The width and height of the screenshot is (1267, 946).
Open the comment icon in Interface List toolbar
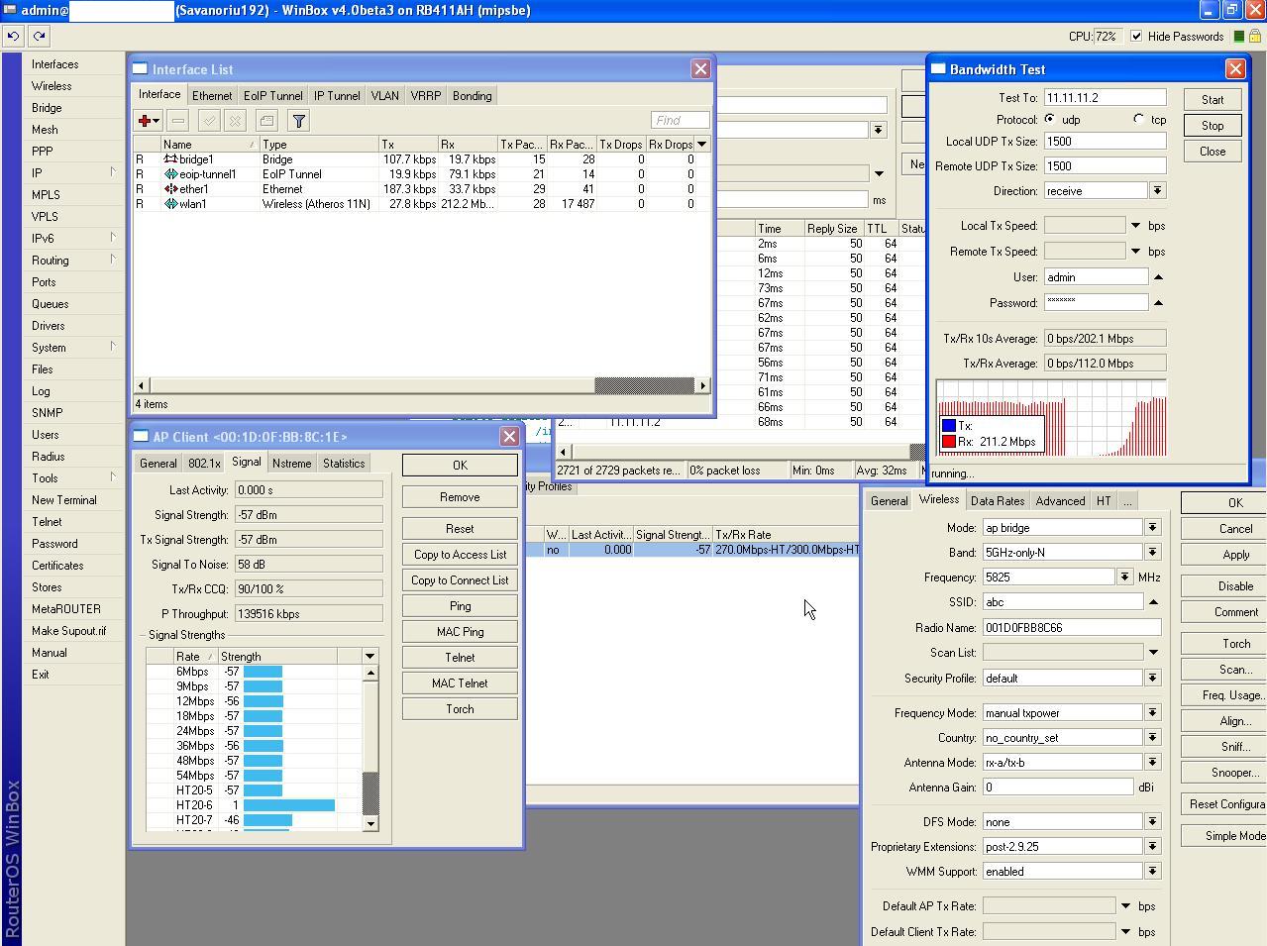pos(265,120)
